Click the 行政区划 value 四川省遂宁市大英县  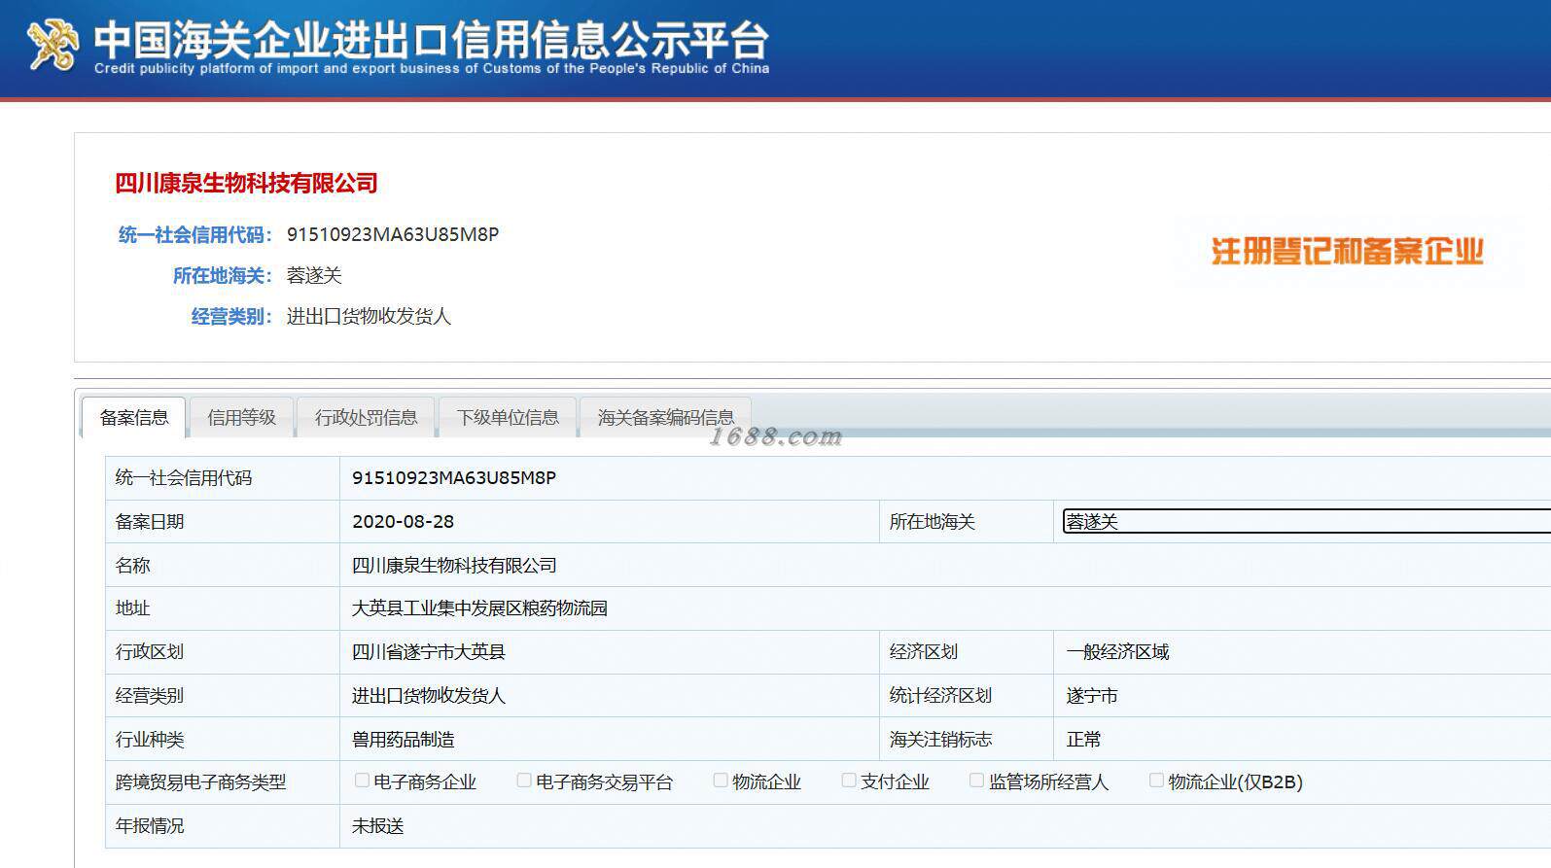pyautogui.click(x=429, y=652)
